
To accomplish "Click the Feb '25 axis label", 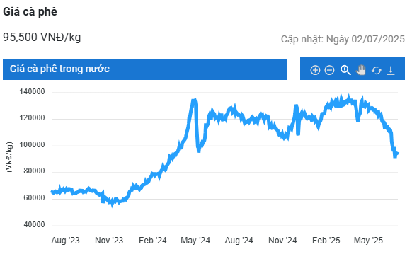I will pyautogui.click(x=326, y=241).
